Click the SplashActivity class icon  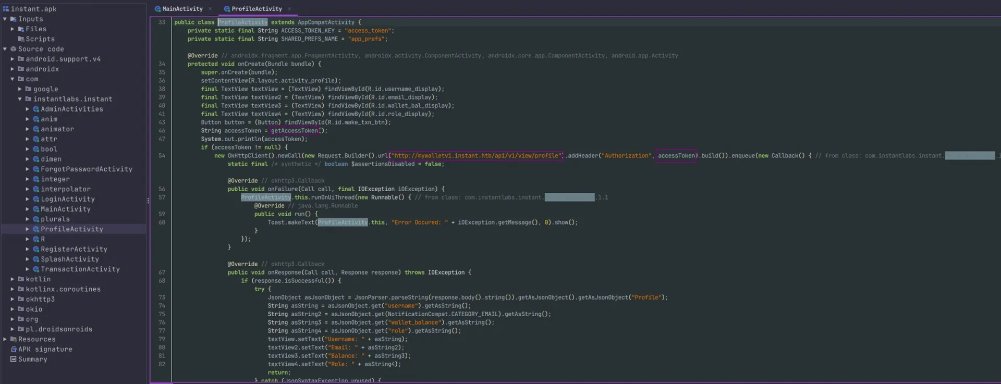click(x=36, y=259)
